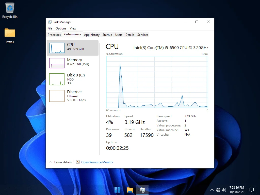The image size is (260, 195).
Task: Click the "% Utilization" graph label
Action: point(114,54)
